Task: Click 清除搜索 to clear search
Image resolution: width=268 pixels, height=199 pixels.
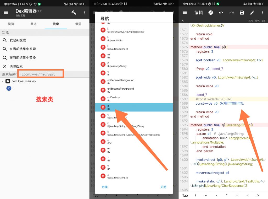Action: pos(16,66)
